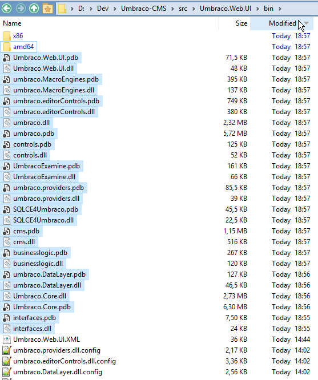Click the 6,30 MB size value

[235, 307]
